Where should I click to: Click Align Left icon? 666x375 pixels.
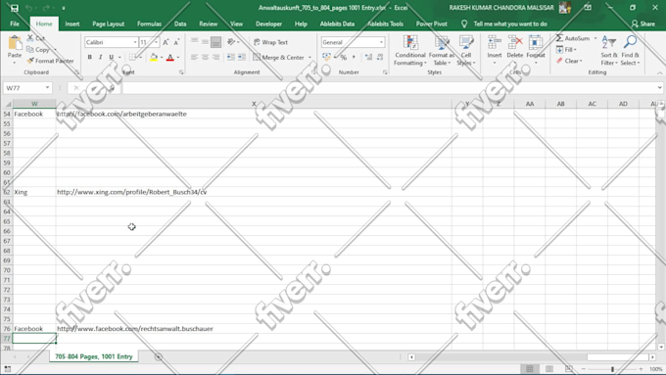(194, 57)
